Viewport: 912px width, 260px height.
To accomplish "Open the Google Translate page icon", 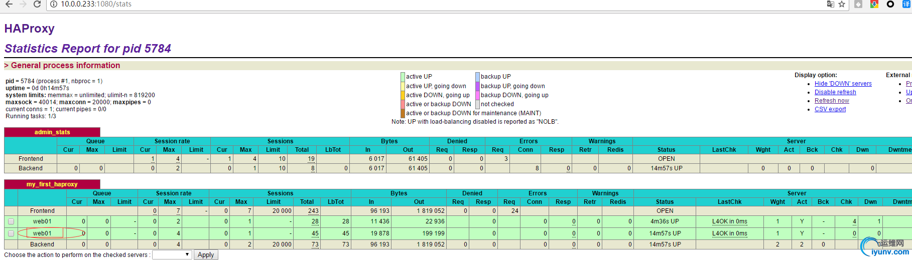I will [x=830, y=4].
